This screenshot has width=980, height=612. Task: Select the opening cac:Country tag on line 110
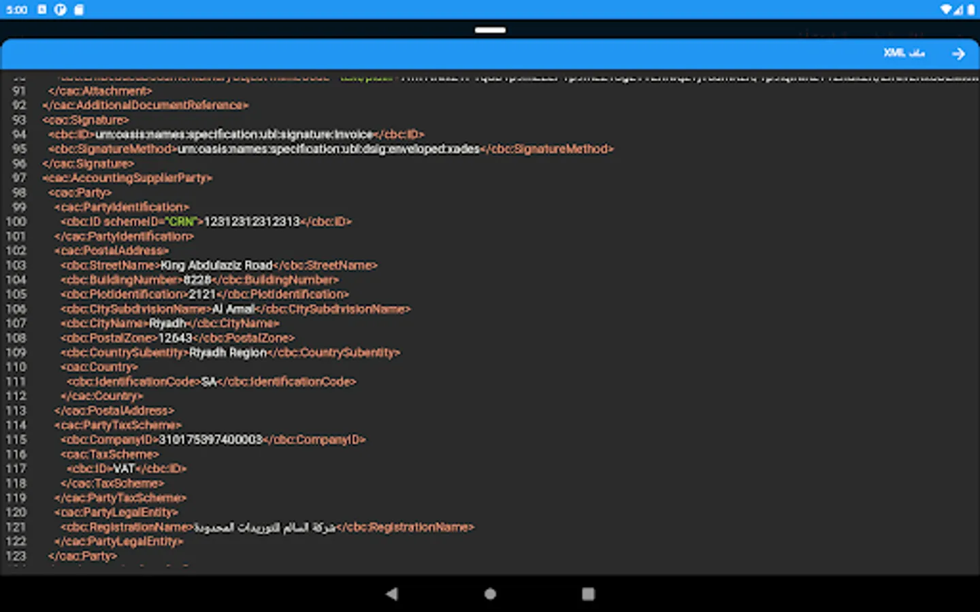[99, 367]
